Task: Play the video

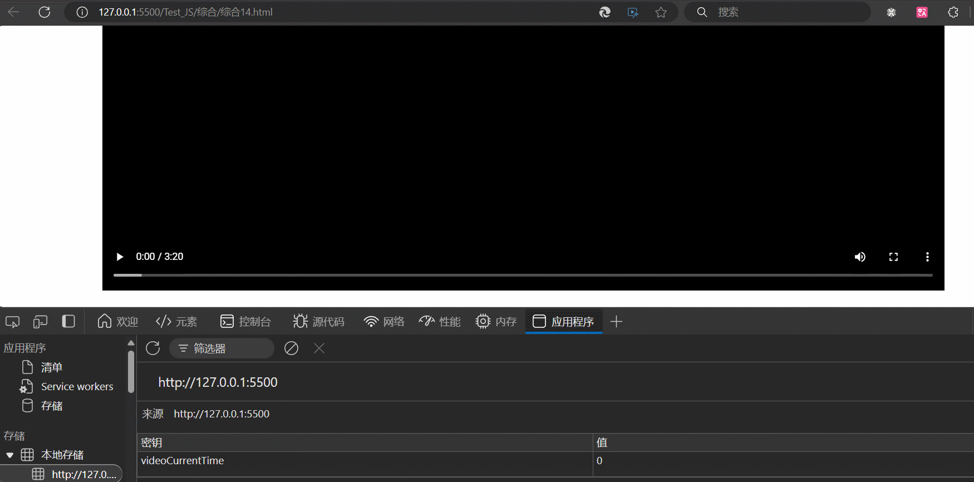Action: 119,257
